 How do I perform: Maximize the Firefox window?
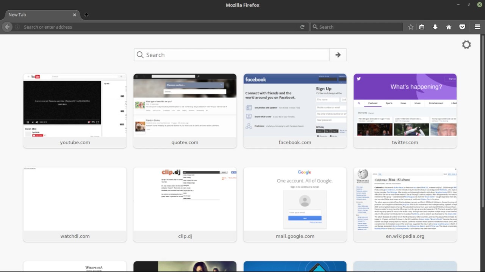[x=469, y=5]
